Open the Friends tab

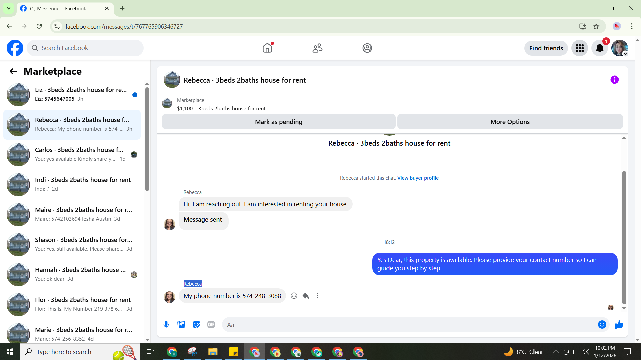pos(317,48)
